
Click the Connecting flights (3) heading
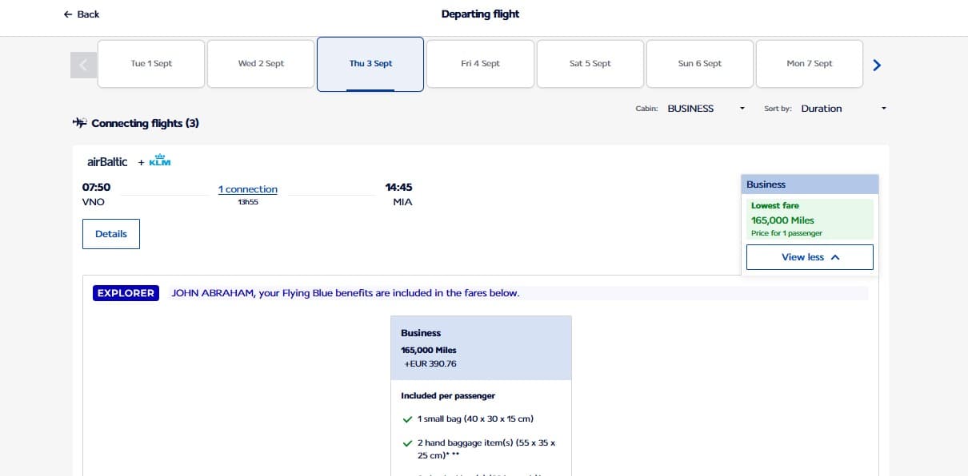pyautogui.click(x=146, y=123)
